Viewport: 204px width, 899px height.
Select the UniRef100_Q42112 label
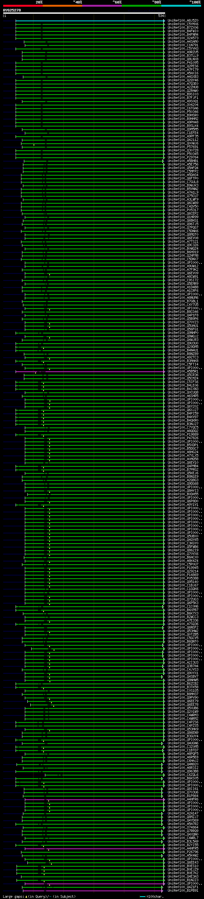(x=183, y=140)
